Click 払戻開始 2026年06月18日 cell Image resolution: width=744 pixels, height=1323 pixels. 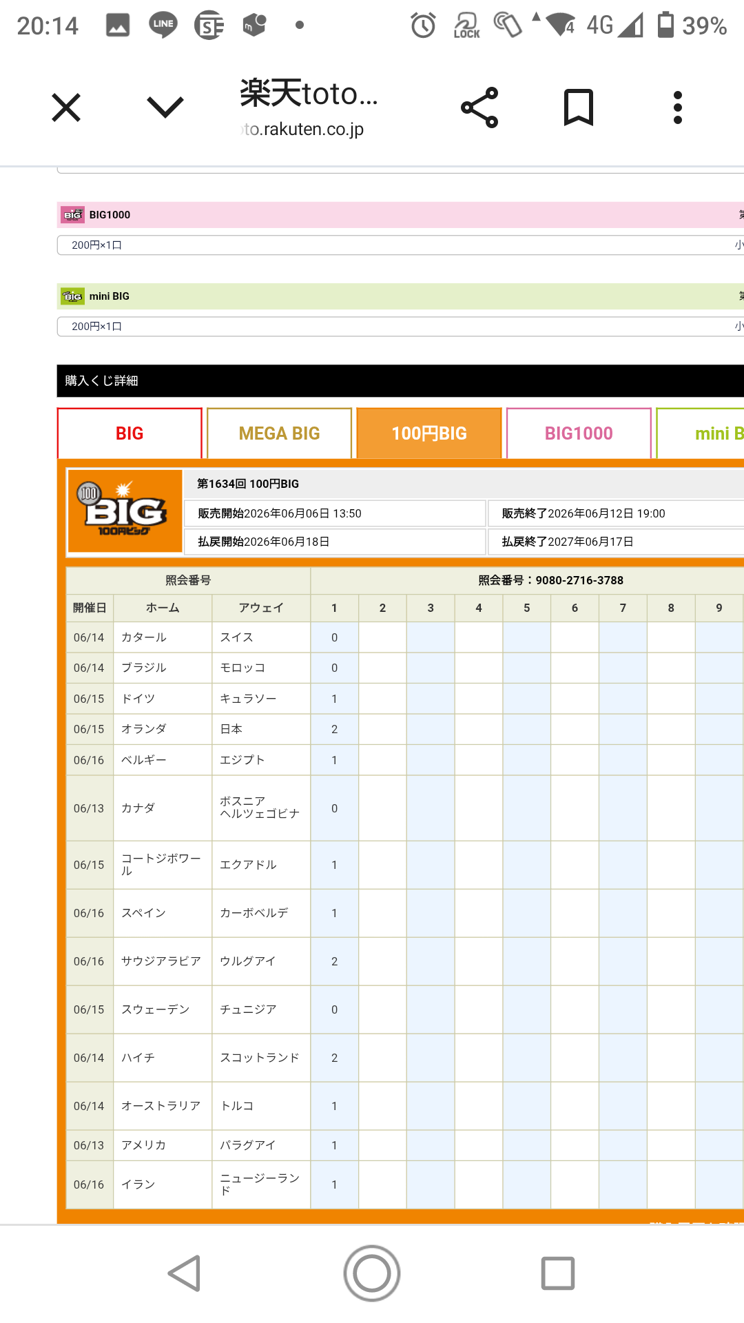pos(335,542)
